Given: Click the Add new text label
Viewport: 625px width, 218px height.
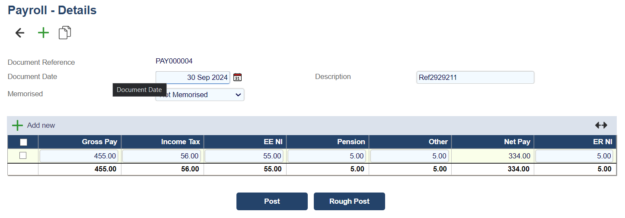Looking at the screenshot, I should [x=41, y=126].
